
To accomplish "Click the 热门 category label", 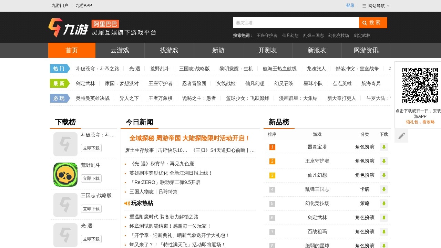I will click(x=59, y=69).
